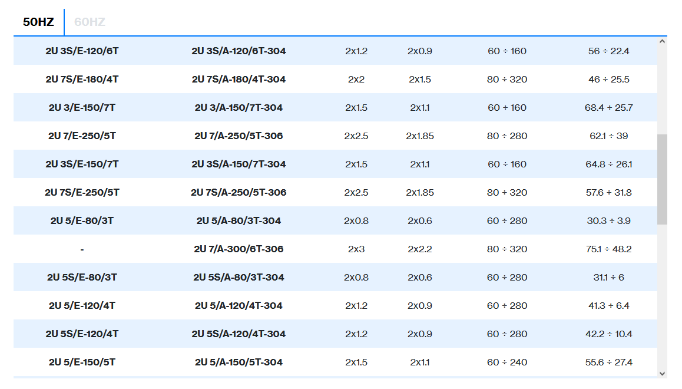Select model 2U 3S/E-120/6T

[82, 51]
